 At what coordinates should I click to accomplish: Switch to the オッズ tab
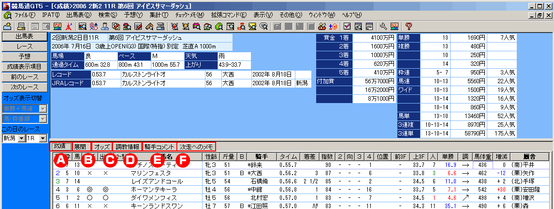point(101,146)
